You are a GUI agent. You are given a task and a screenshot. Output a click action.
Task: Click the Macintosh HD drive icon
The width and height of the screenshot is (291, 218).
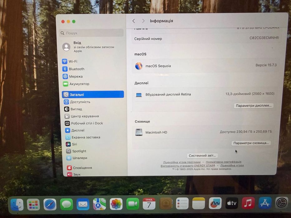pyautogui.click(x=139, y=132)
